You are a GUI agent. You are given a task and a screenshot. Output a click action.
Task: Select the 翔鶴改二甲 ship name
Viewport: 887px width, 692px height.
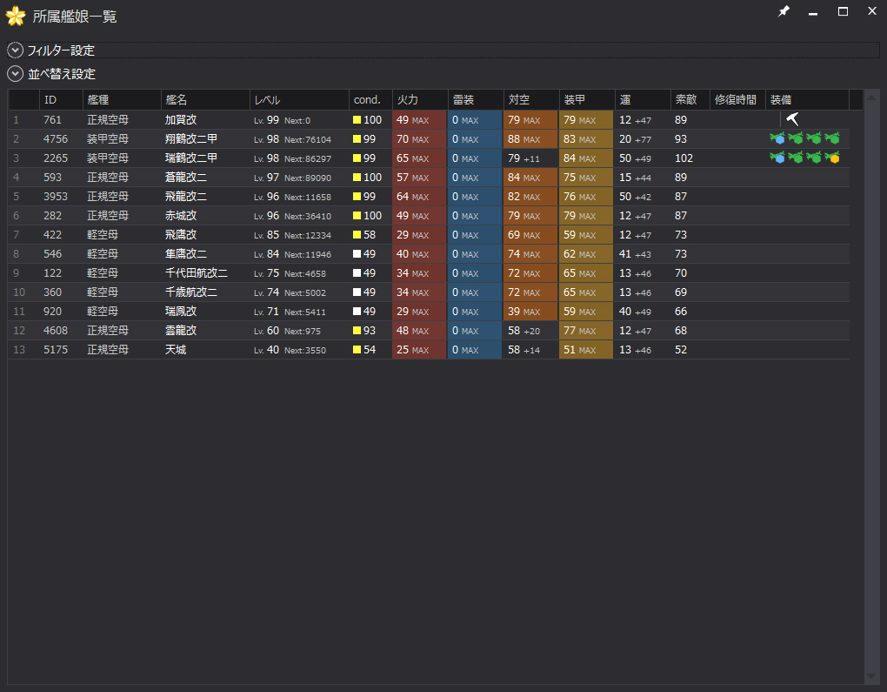[190, 138]
